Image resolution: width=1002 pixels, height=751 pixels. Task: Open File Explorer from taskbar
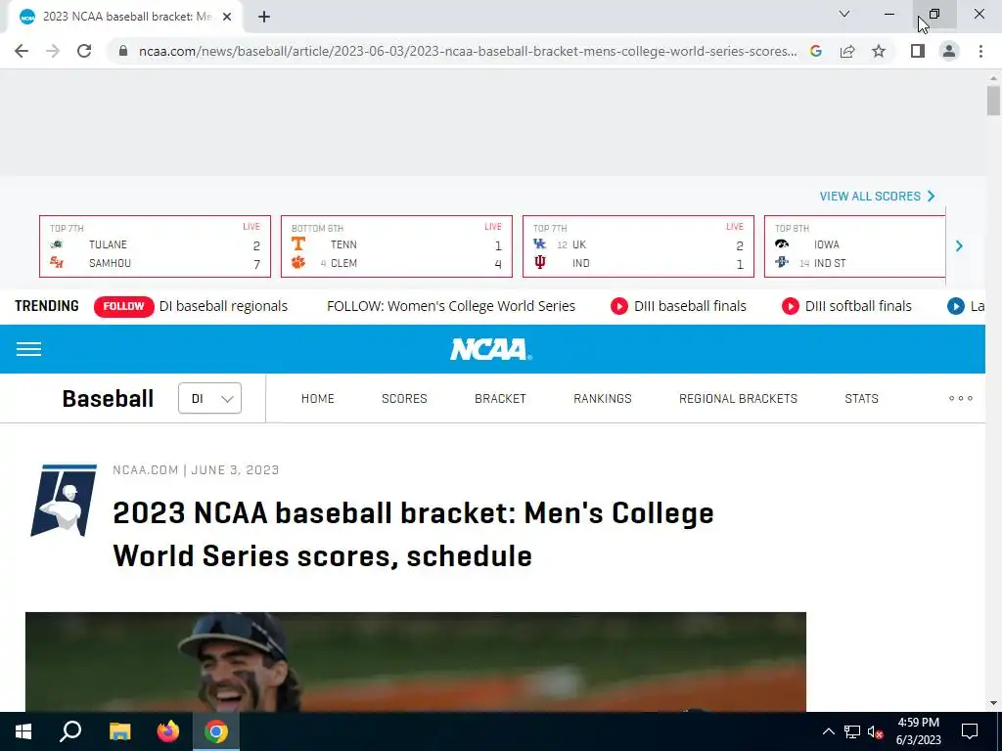(119, 731)
